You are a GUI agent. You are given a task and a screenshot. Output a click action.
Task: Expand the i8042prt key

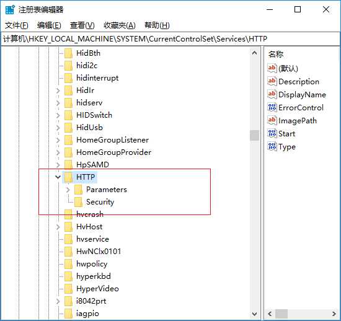(58, 301)
